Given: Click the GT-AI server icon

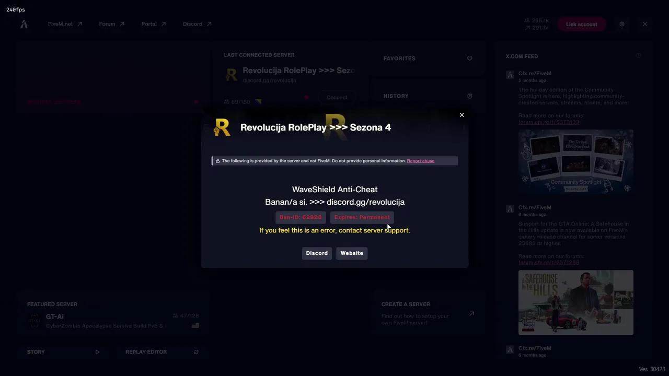Looking at the screenshot, I should click(34, 321).
